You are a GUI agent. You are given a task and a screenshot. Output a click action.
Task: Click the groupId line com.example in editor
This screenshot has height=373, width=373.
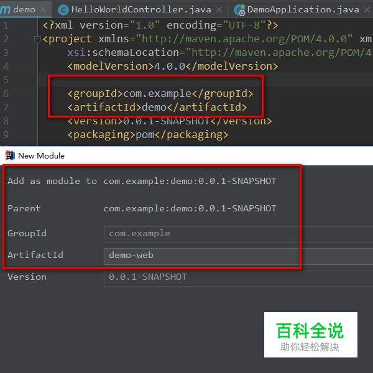(x=160, y=93)
